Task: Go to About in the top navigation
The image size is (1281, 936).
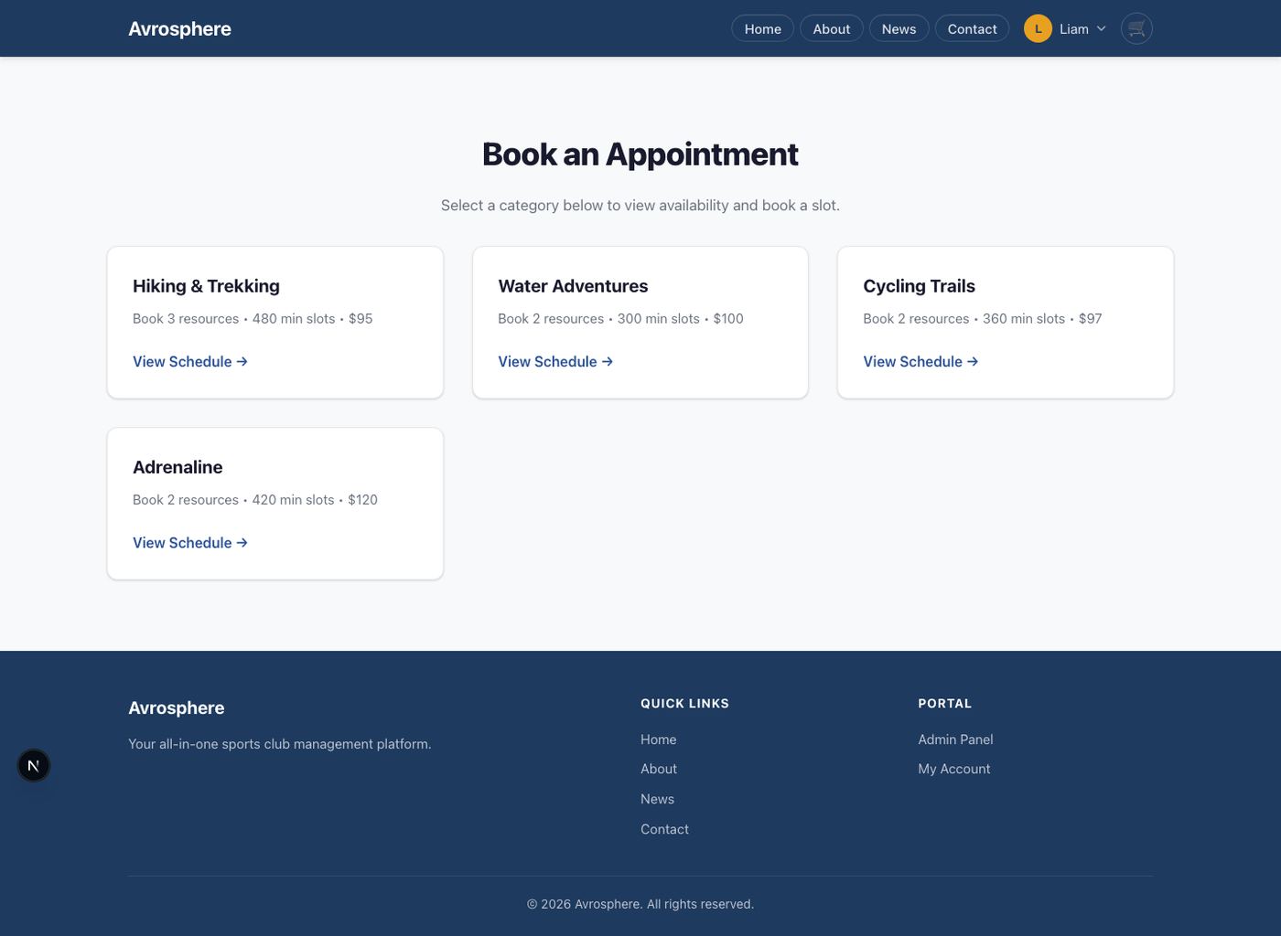Action: (x=831, y=29)
